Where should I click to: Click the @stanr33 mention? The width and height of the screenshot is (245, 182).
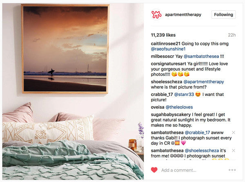184,94
